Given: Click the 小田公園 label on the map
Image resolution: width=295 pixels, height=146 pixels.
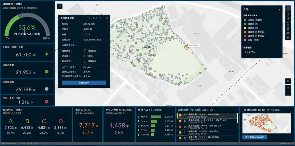Looking at the screenshot, I should point(146,47).
